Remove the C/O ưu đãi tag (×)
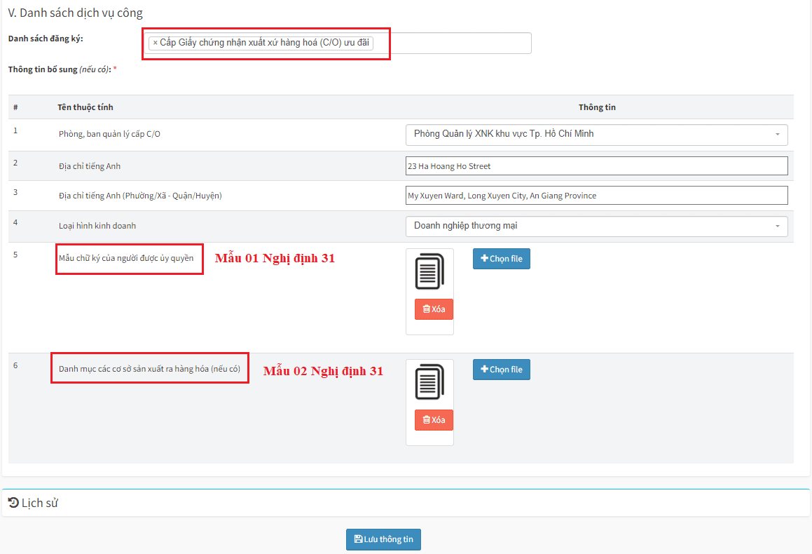The width and height of the screenshot is (812, 554). (155, 43)
